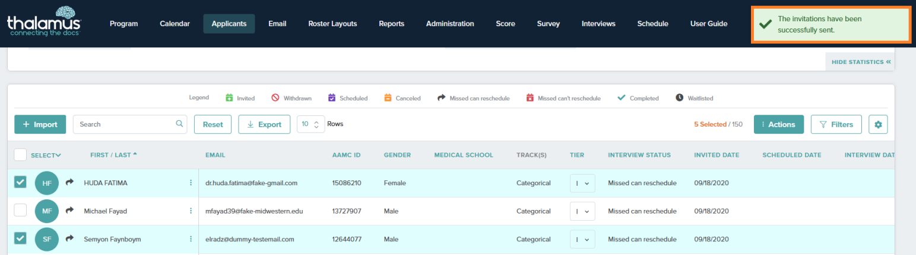Open the Calendar menu
This screenshot has width=916, height=255.
point(175,24)
